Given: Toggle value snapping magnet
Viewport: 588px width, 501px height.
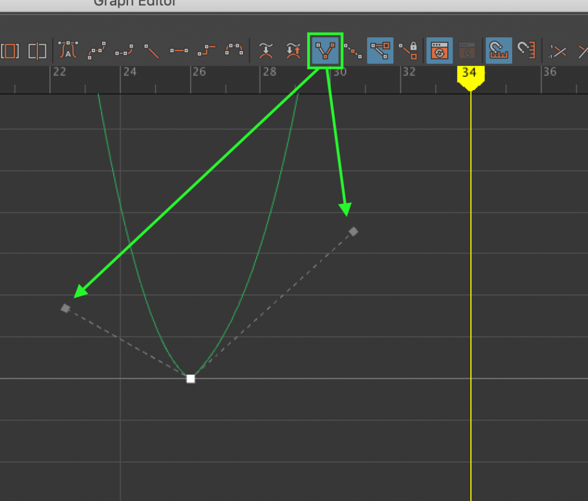Looking at the screenshot, I should 527,51.
